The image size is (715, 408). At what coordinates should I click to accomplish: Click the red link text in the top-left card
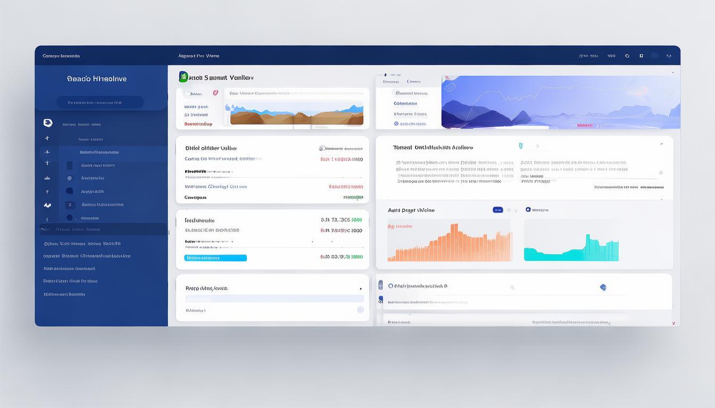[x=198, y=124]
